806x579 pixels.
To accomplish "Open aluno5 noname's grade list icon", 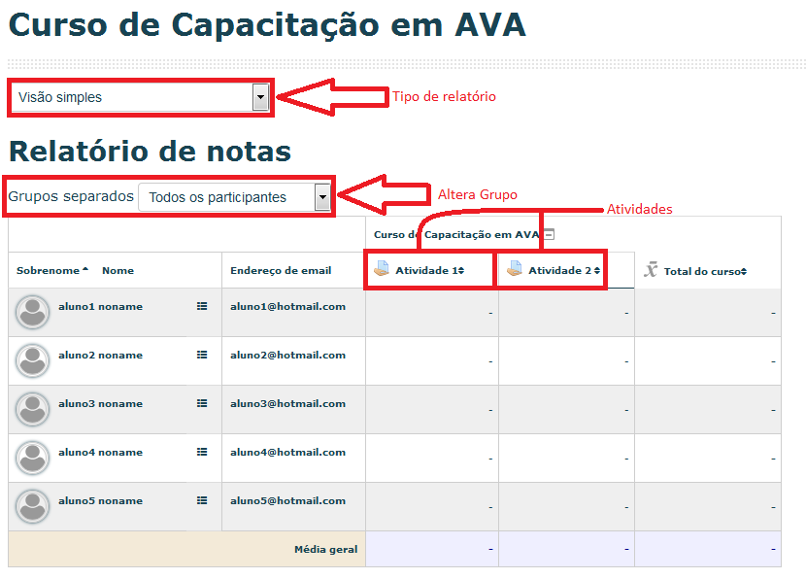I will [202, 500].
